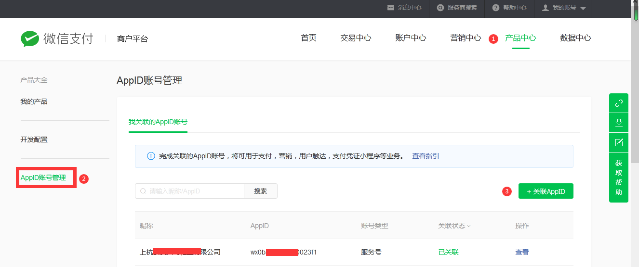Image resolution: width=639 pixels, height=267 pixels.
Task: Open the 关联状态 column filter dropdown
Action: click(468, 226)
